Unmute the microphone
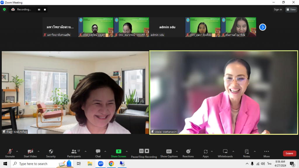 pyautogui.click(x=10, y=153)
